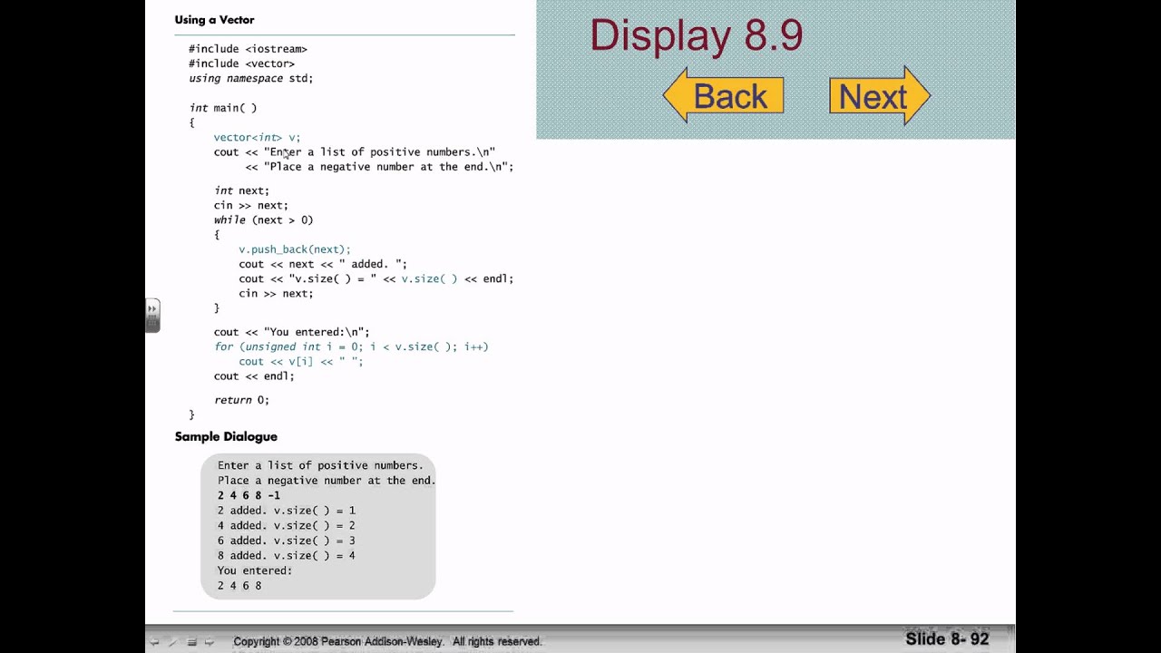Select the pen pointer icon in bottom toolbar
This screenshot has width=1161, height=653.
click(x=172, y=641)
